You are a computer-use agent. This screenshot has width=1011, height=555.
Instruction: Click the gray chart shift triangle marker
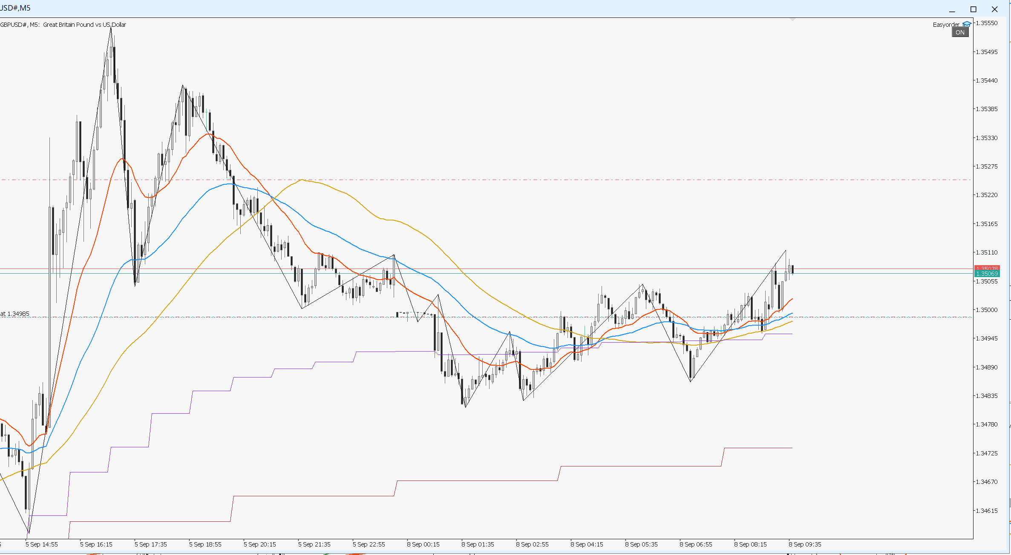pos(792,20)
